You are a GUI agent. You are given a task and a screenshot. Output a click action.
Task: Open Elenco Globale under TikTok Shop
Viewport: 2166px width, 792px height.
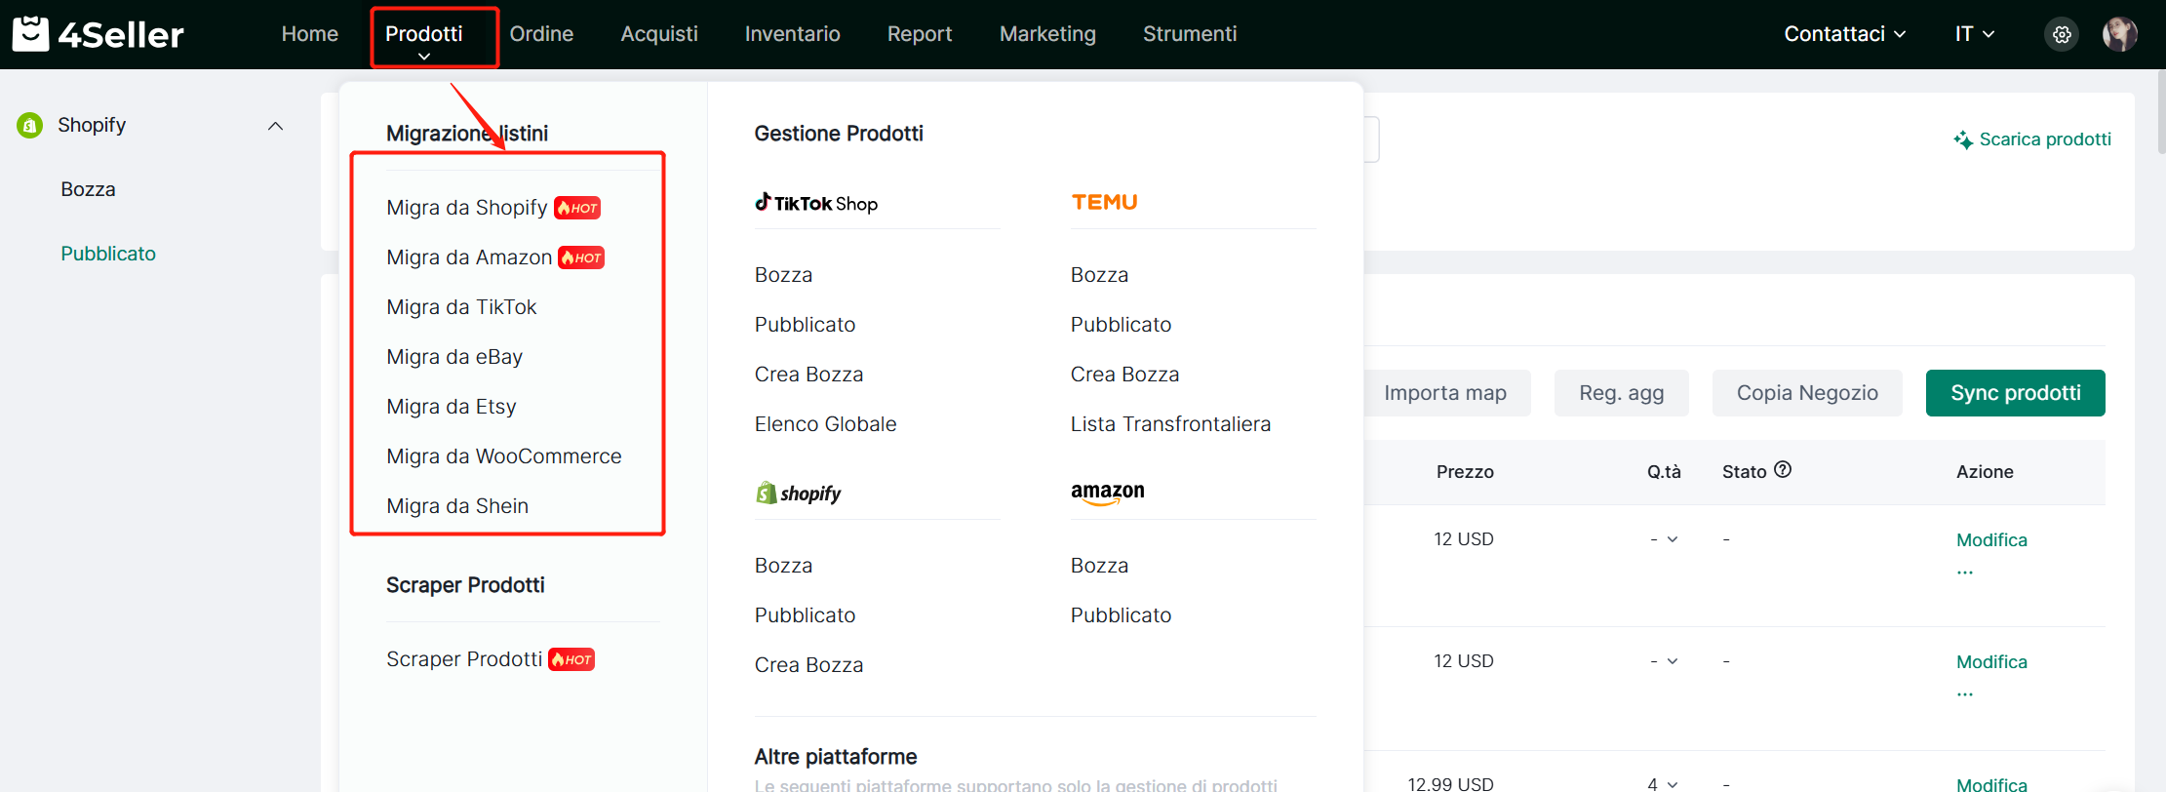[x=825, y=424]
